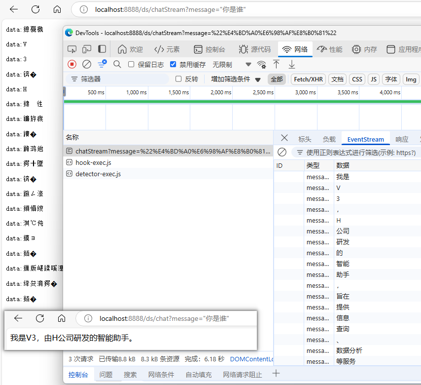Image resolution: width=421 pixels, height=385 pixels.
Task: Open network search magnifier icon
Action: [x=117, y=64]
